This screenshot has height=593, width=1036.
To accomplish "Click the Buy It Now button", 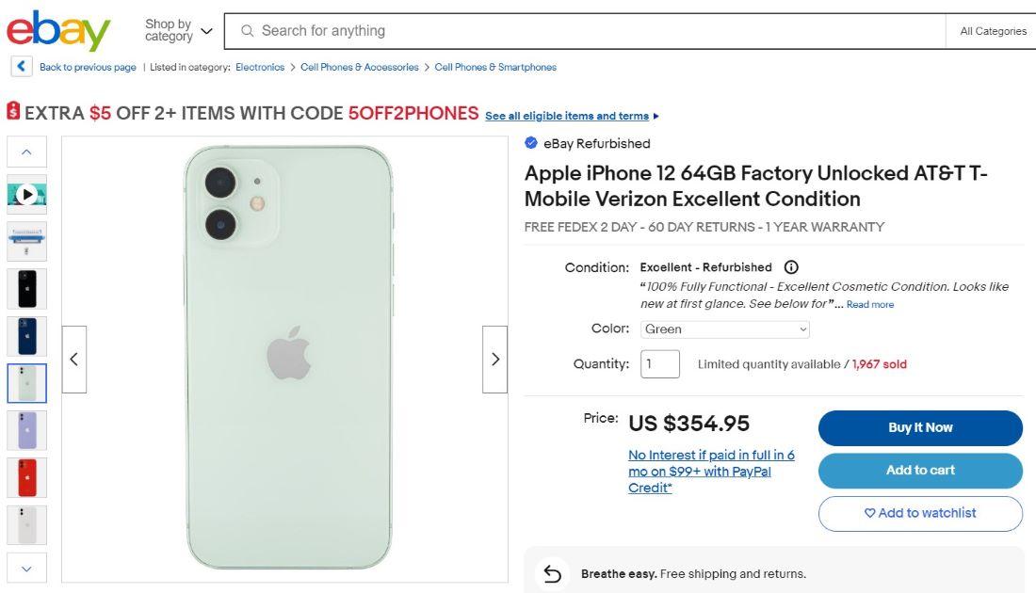I will [x=920, y=428].
